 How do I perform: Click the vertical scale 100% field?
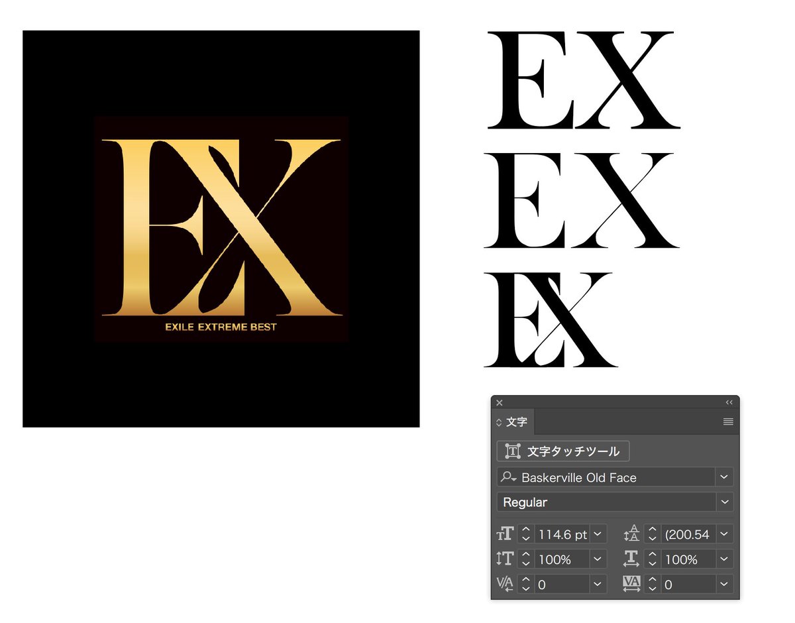click(x=562, y=559)
